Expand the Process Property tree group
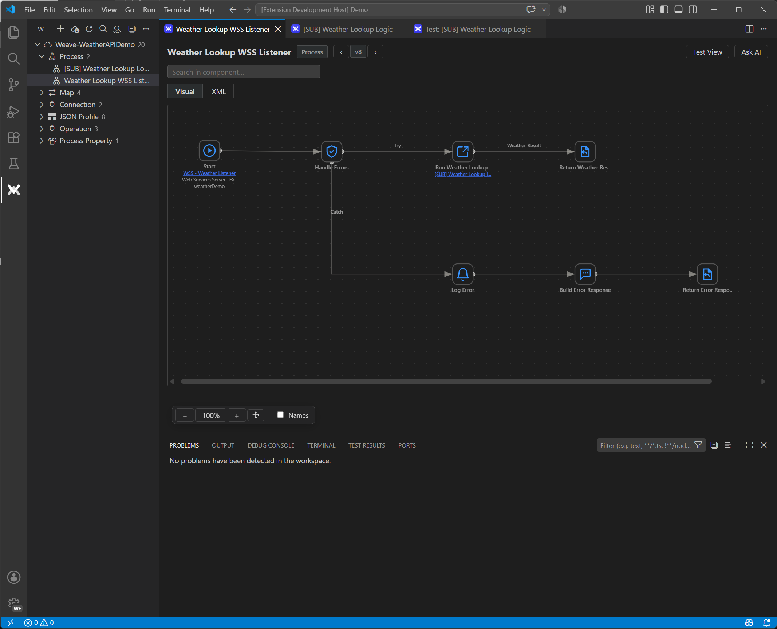777x629 pixels. (42, 141)
